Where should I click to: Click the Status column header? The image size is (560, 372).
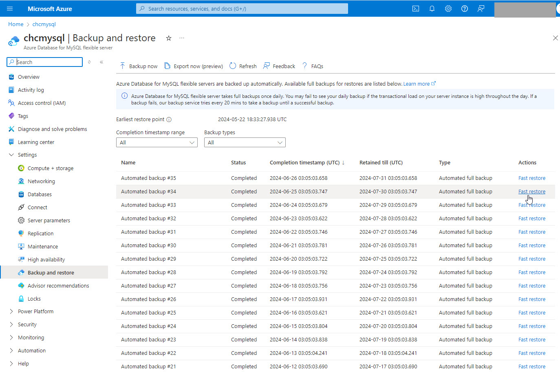pyautogui.click(x=238, y=162)
